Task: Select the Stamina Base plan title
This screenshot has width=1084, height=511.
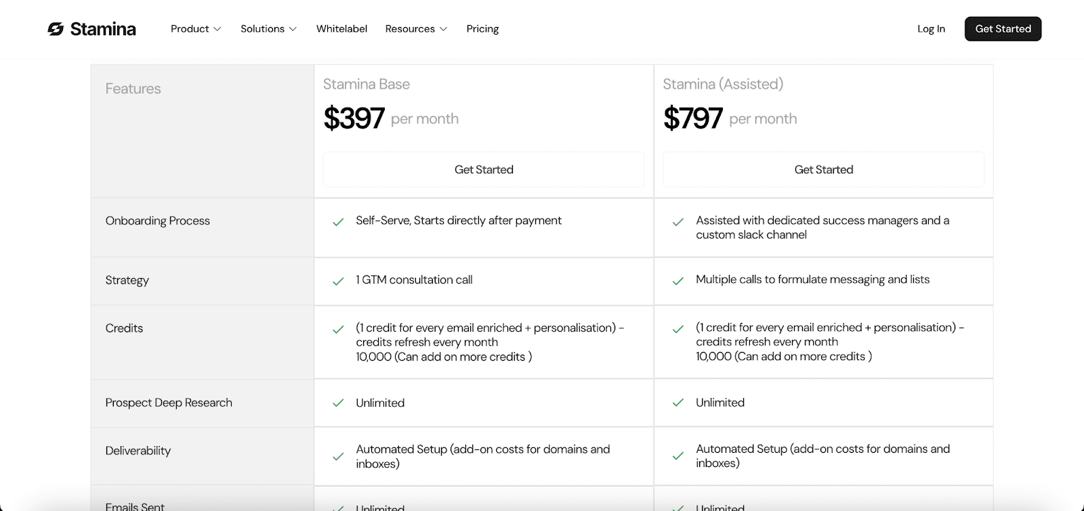Action: (x=367, y=84)
